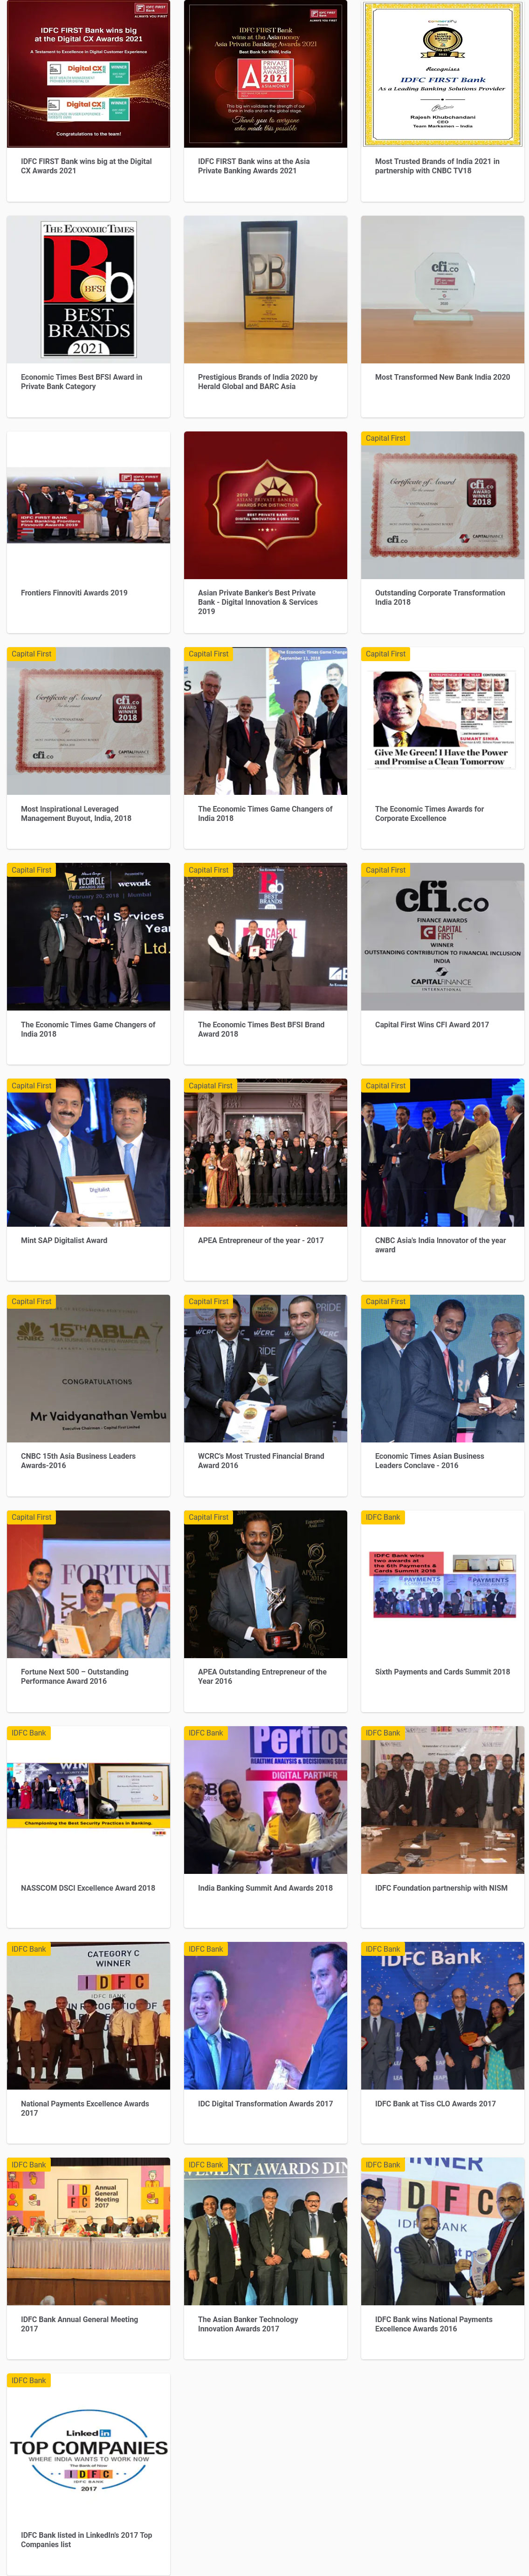Open the Digital CX Awards 2021 card image
The width and height of the screenshot is (529, 2576).
[88, 74]
